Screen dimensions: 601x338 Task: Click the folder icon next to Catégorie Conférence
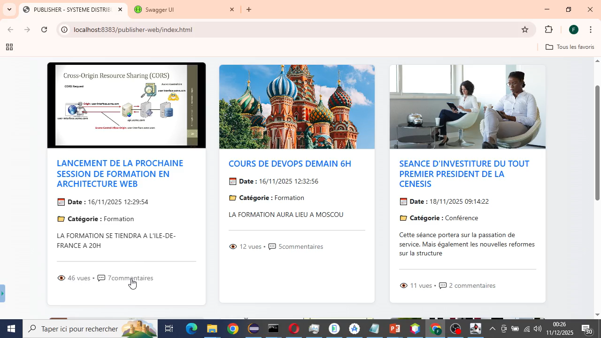pos(403,217)
